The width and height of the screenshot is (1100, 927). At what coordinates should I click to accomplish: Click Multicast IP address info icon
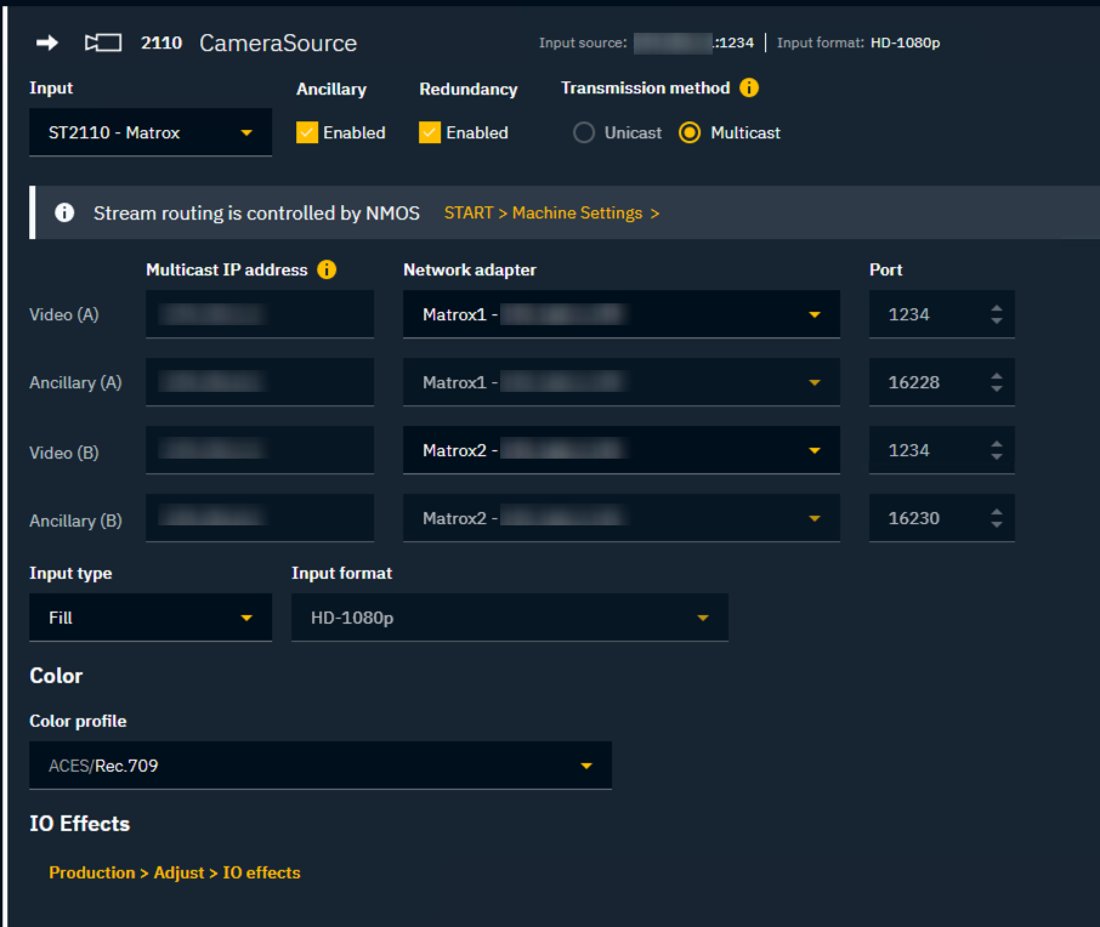point(327,269)
